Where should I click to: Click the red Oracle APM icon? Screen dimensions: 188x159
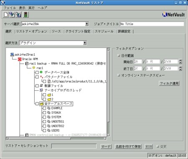coord(20,59)
